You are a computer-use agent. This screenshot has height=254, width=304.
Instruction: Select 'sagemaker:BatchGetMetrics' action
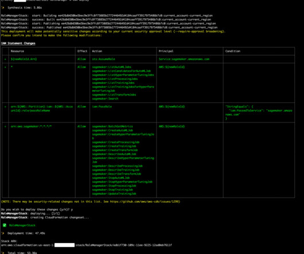[112, 126]
